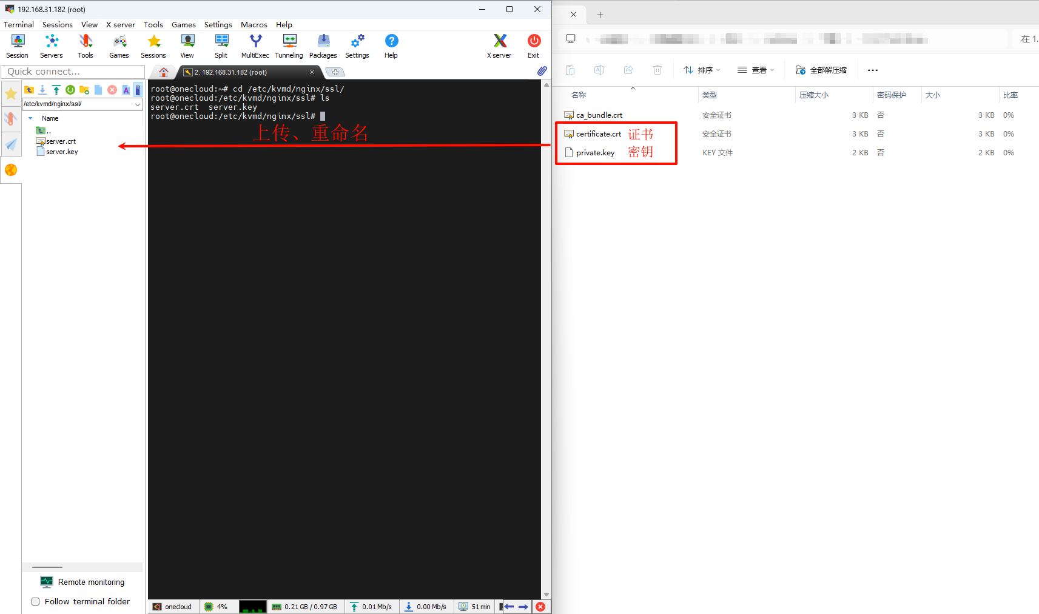Click the red Exit power icon
The width and height of the screenshot is (1039, 614).
coord(534,46)
